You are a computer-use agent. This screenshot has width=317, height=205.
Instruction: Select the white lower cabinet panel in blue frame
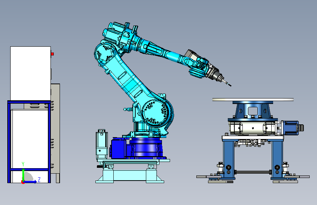coord(30,139)
